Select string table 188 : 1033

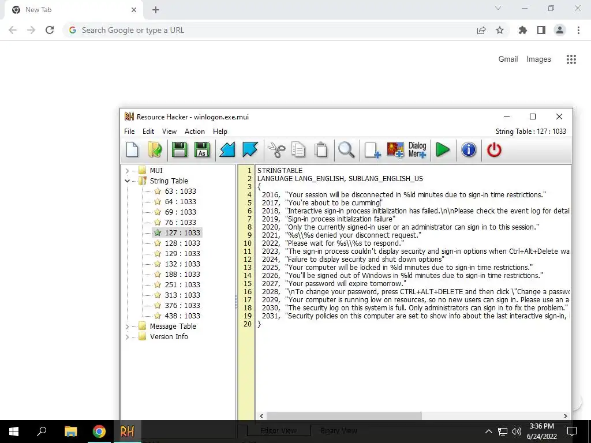(x=182, y=274)
